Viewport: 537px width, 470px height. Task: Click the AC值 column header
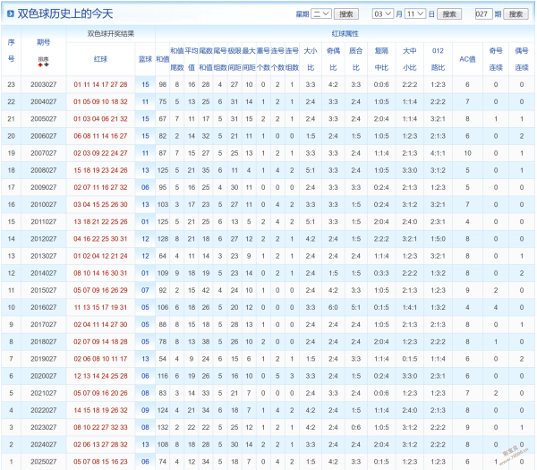click(x=467, y=58)
